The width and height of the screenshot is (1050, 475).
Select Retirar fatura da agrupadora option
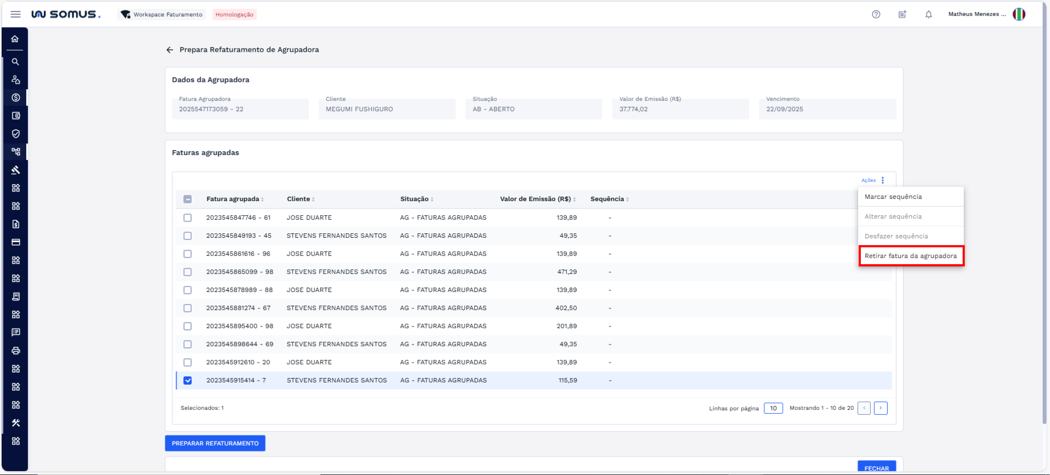pyautogui.click(x=910, y=256)
